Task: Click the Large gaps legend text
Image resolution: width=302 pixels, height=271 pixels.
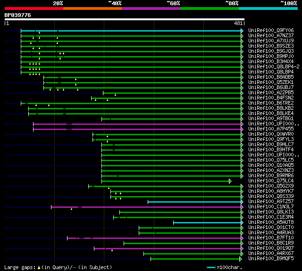Action: click(x=58, y=267)
